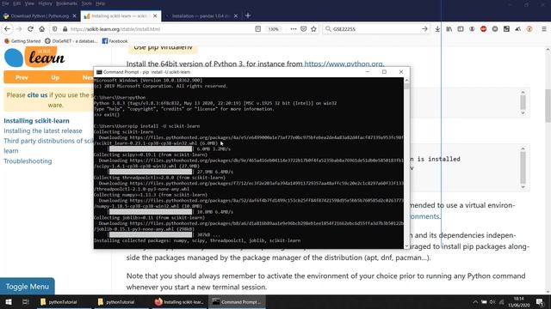Viewport: 551px width, 309px height.
Task: Open the Tools menu
Action: [x=86, y=3]
